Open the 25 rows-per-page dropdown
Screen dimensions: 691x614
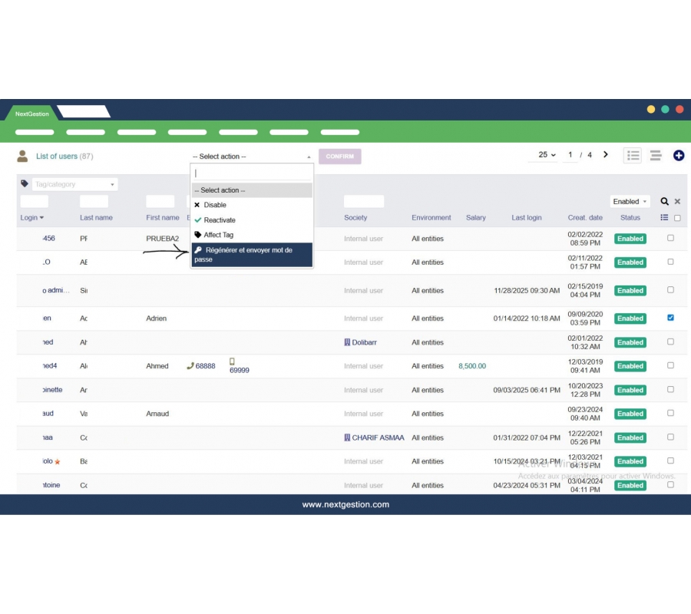click(547, 155)
